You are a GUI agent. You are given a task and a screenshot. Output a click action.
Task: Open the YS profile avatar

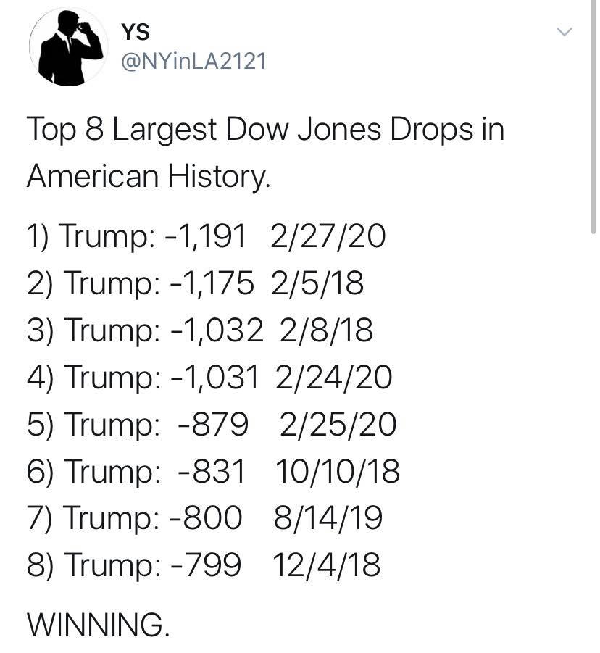click(x=69, y=46)
